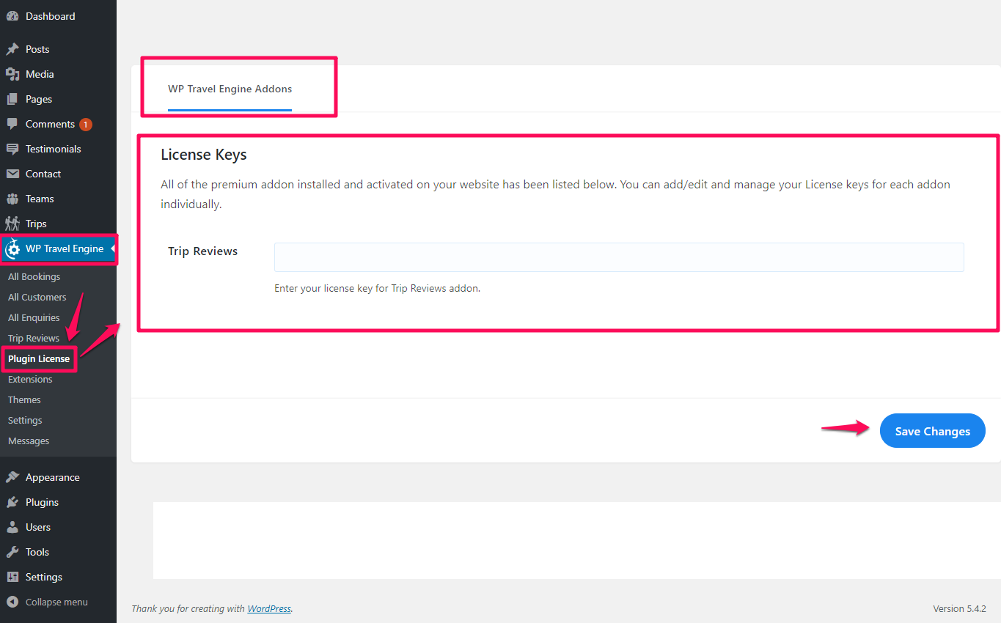Image resolution: width=1001 pixels, height=623 pixels.
Task: Click the Media library icon
Action: pyautogui.click(x=12, y=74)
